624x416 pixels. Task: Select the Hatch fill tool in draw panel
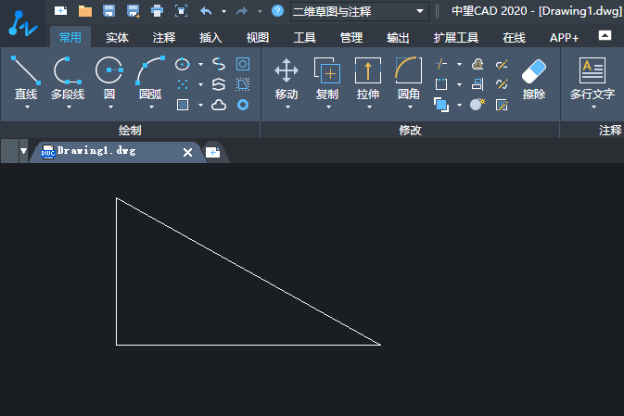tap(183, 105)
